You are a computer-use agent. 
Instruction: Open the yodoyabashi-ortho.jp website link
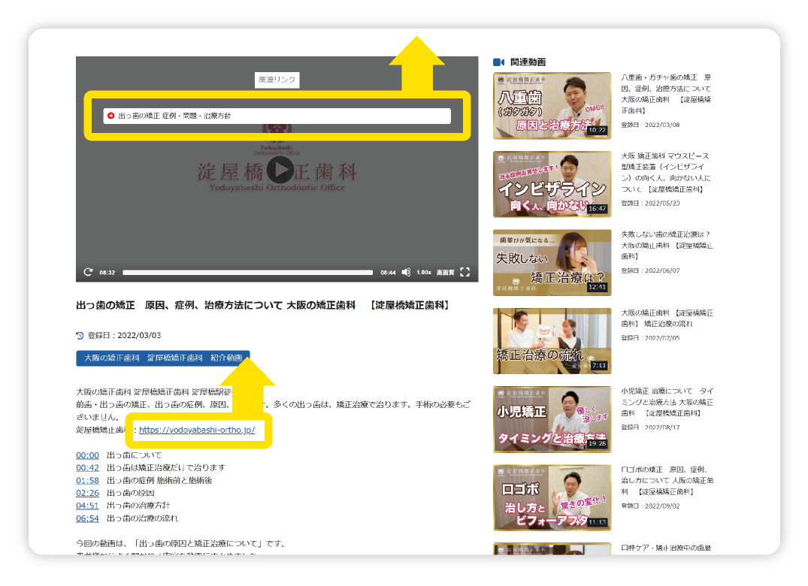pyautogui.click(x=197, y=430)
